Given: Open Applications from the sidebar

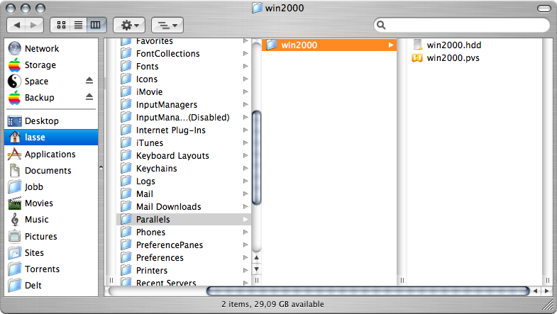Looking at the screenshot, I should 51,155.
